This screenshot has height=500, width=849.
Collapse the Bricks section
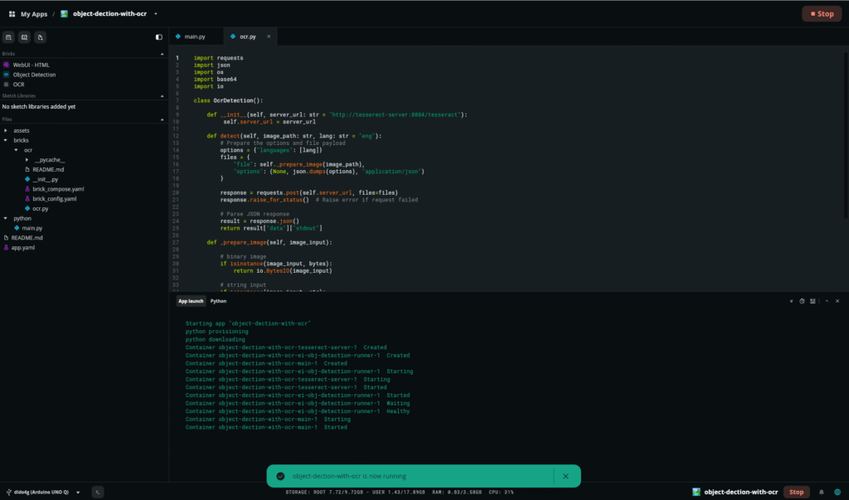point(163,53)
